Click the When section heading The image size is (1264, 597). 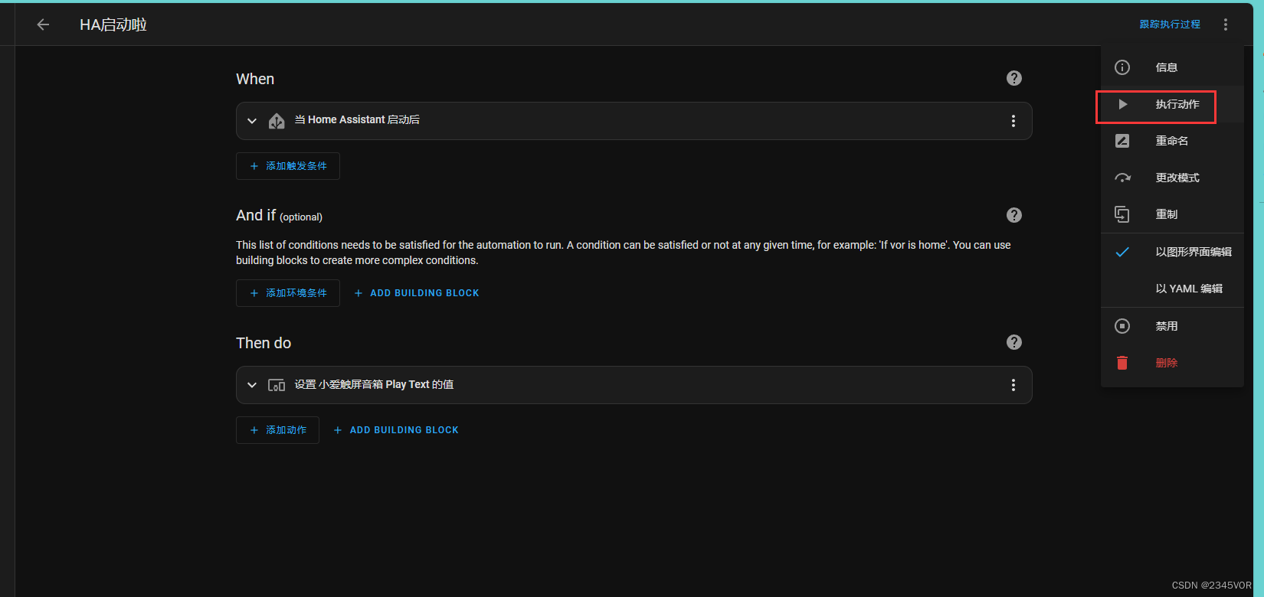point(255,79)
